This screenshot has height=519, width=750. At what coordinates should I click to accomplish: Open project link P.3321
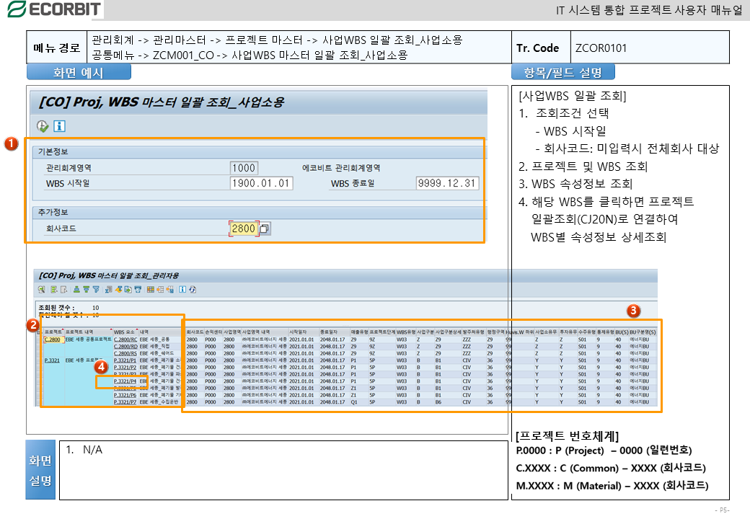click(52, 360)
